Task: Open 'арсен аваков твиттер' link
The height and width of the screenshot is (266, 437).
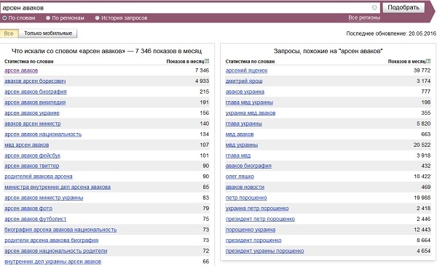Action: coord(32,166)
